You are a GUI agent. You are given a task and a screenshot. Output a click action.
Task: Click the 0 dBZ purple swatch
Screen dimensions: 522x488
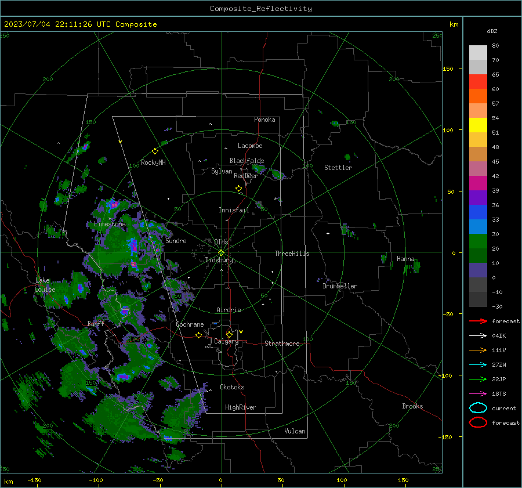point(478,270)
